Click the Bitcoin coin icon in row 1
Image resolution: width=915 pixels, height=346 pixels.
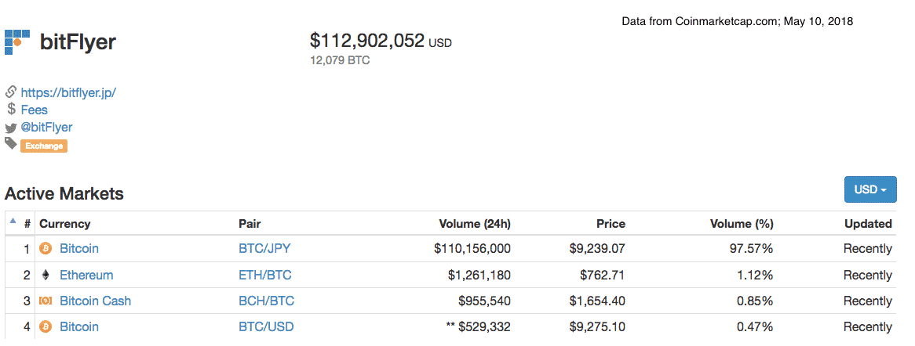tap(46, 249)
